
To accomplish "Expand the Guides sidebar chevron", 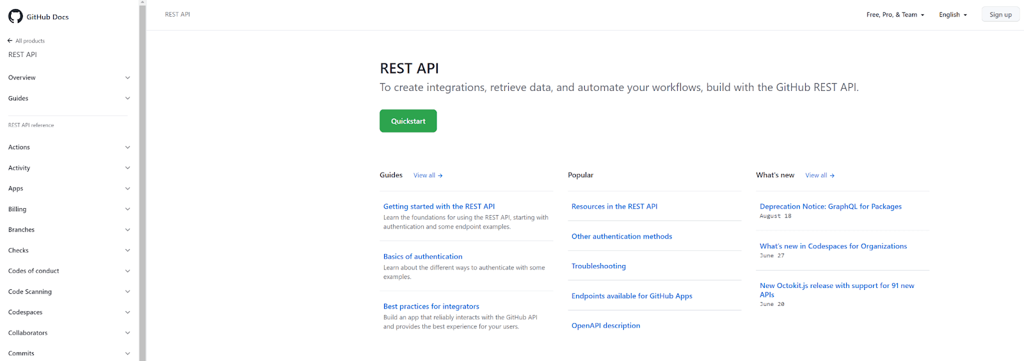I will point(127,99).
